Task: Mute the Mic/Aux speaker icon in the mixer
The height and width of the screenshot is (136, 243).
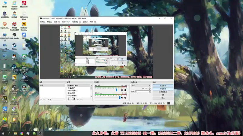Action: pos(122,98)
